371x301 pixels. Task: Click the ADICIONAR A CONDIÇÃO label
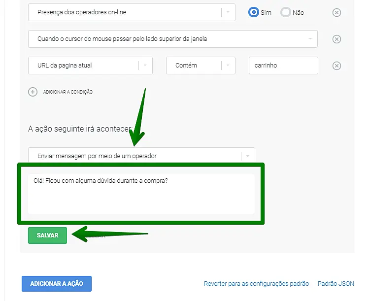[68, 92]
